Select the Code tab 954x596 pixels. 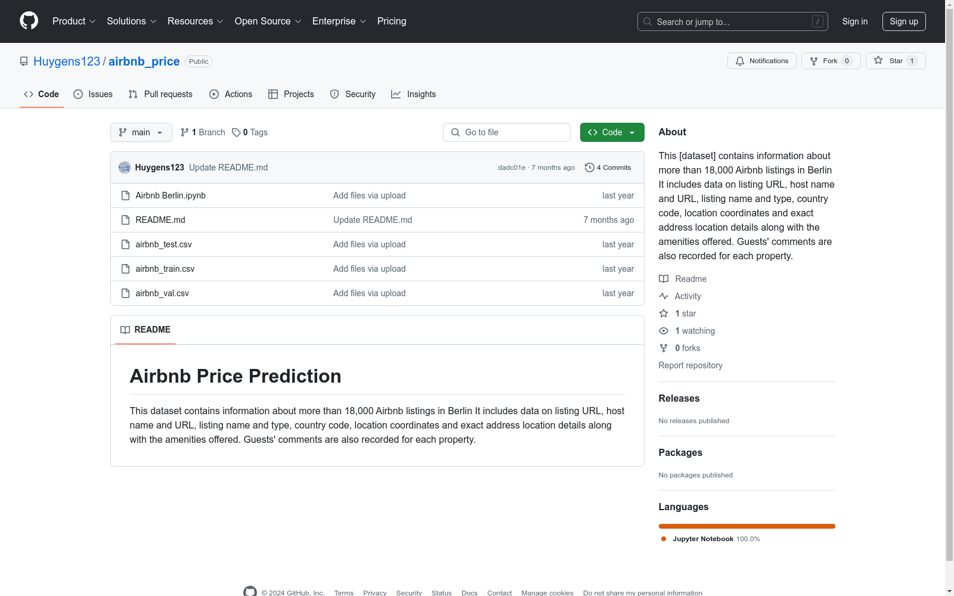coord(42,94)
